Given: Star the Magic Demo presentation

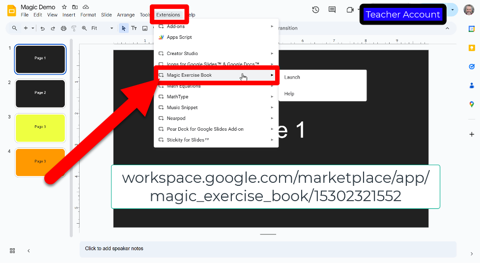Looking at the screenshot, I should click(x=64, y=7).
